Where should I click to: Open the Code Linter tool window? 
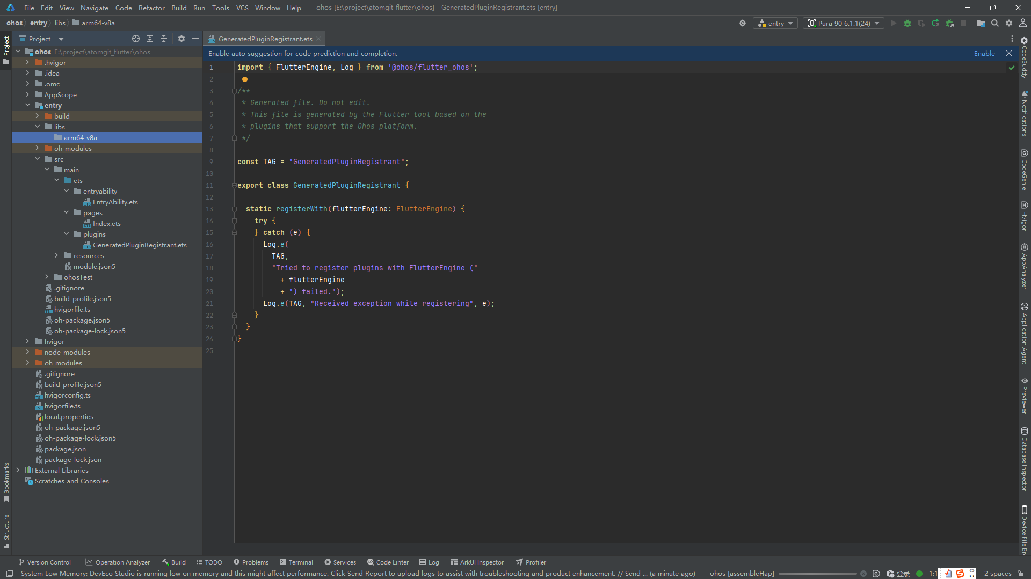pyautogui.click(x=388, y=562)
